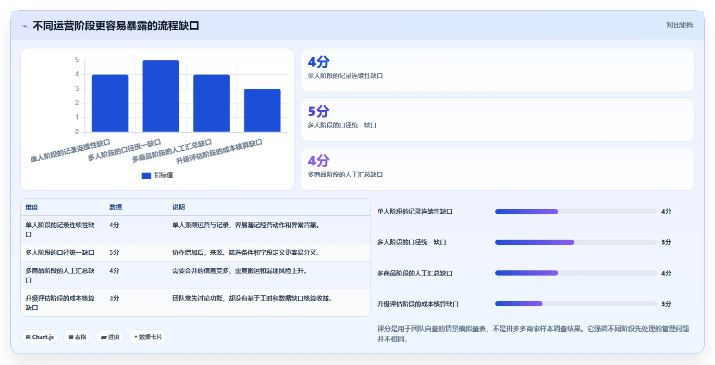
Task: Click the 表格 tag chip
Action: coord(77,337)
